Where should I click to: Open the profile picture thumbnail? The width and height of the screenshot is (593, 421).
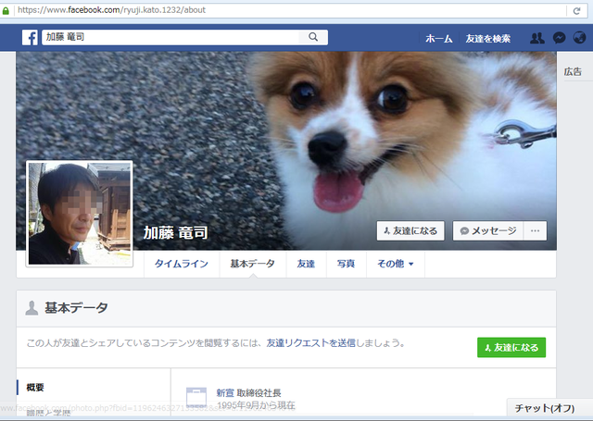click(x=80, y=214)
